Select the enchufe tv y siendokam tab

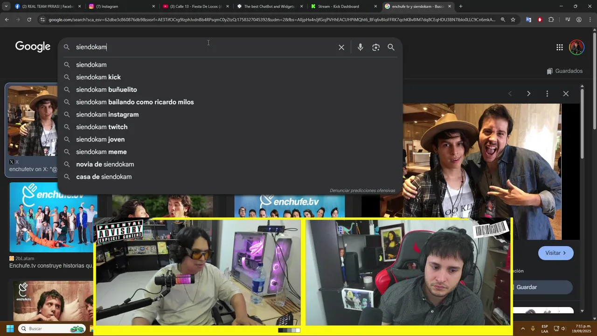point(417,7)
